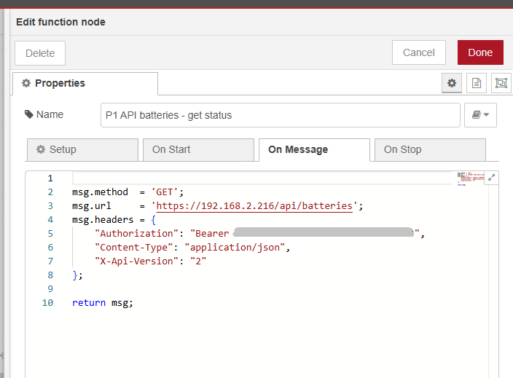Click line number 4 in the gutter
This screenshot has width=513, height=378.
tap(50, 220)
